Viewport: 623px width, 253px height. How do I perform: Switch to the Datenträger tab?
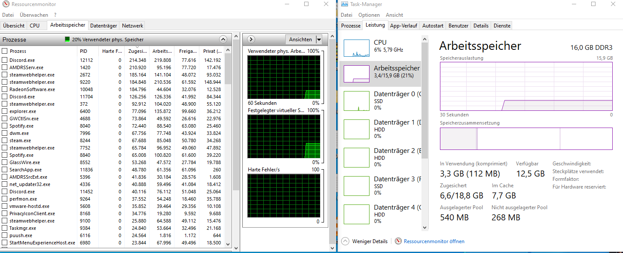[x=104, y=26]
